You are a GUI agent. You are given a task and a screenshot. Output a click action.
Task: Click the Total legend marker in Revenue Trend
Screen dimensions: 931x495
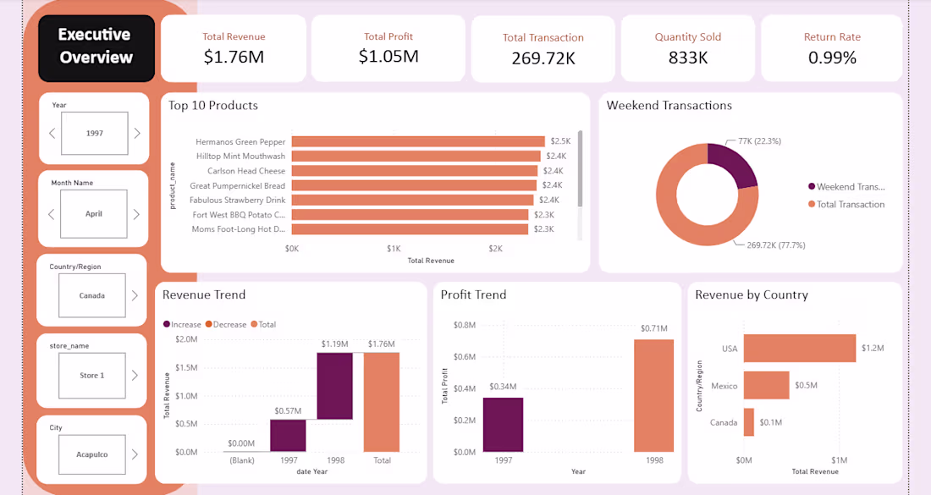coord(254,324)
